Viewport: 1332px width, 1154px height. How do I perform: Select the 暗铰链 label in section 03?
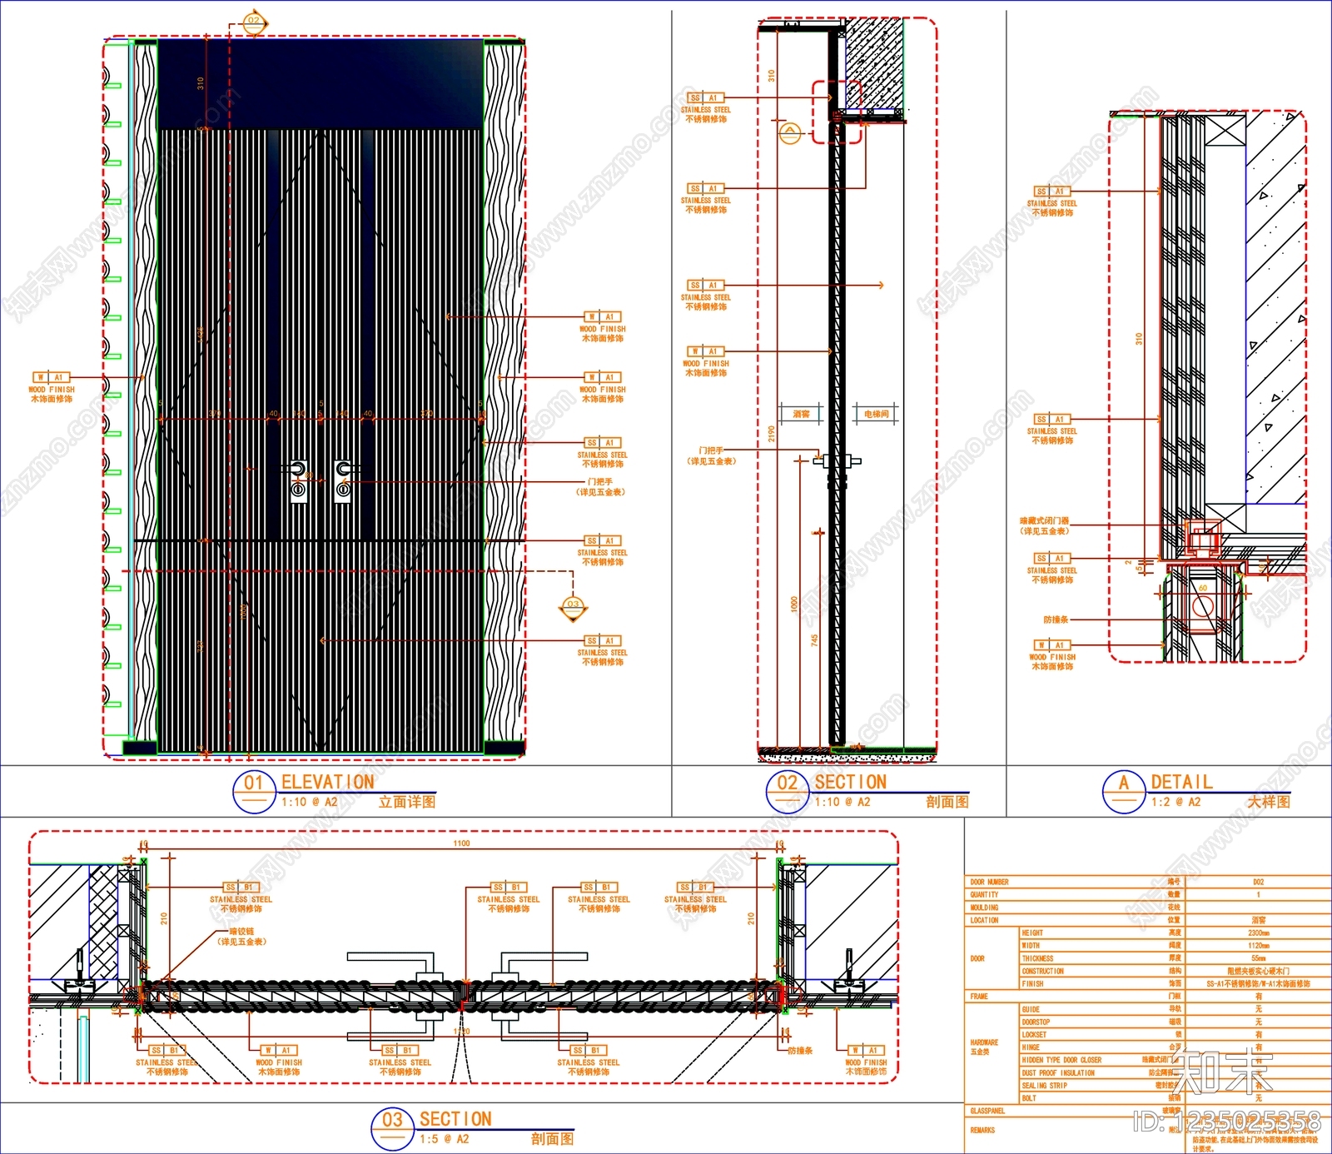tap(242, 937)
